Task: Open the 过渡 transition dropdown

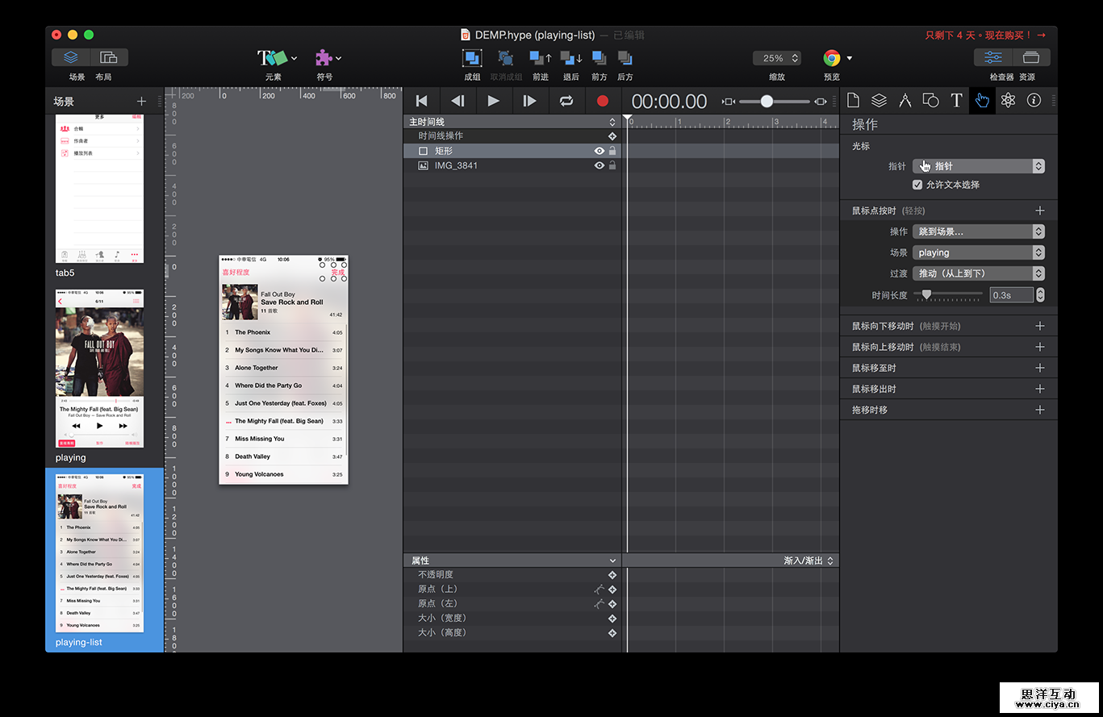Action: click(x=979, y=273)
